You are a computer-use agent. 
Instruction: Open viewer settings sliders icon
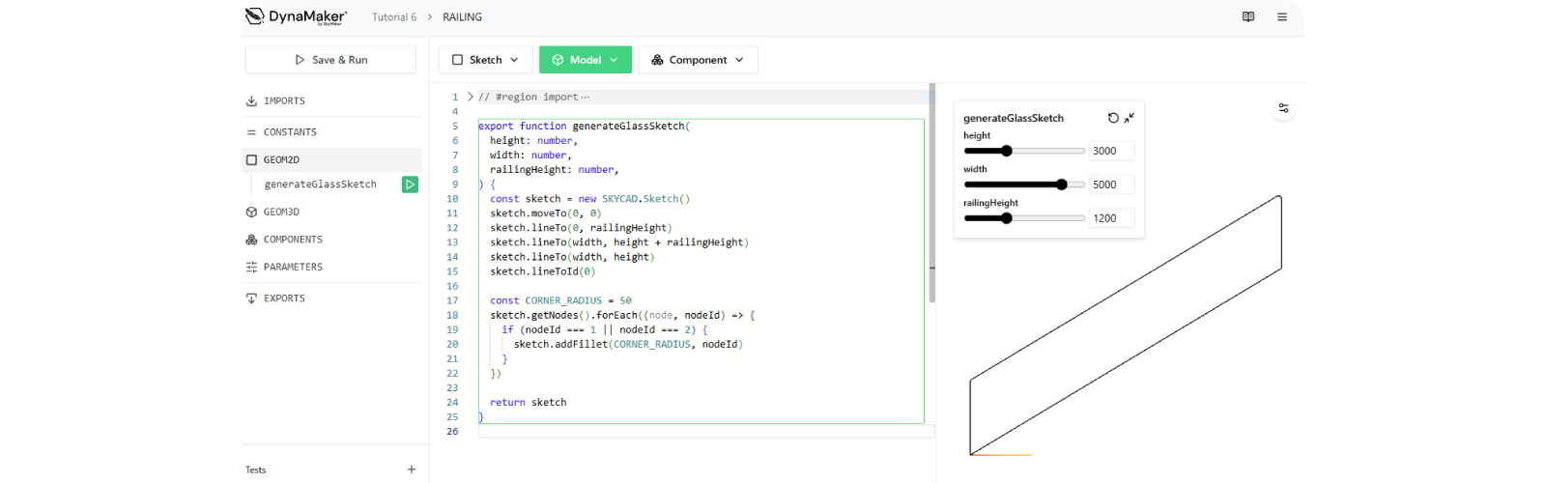(1283, 108)
